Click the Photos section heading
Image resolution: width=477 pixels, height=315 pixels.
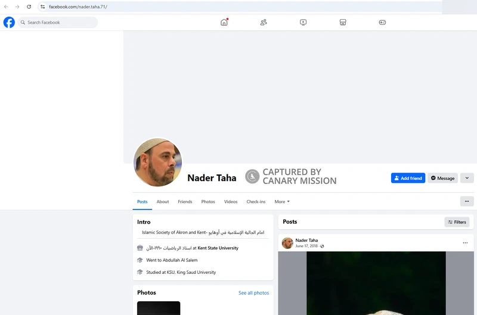pyautogui.click(x=147, y=292)
